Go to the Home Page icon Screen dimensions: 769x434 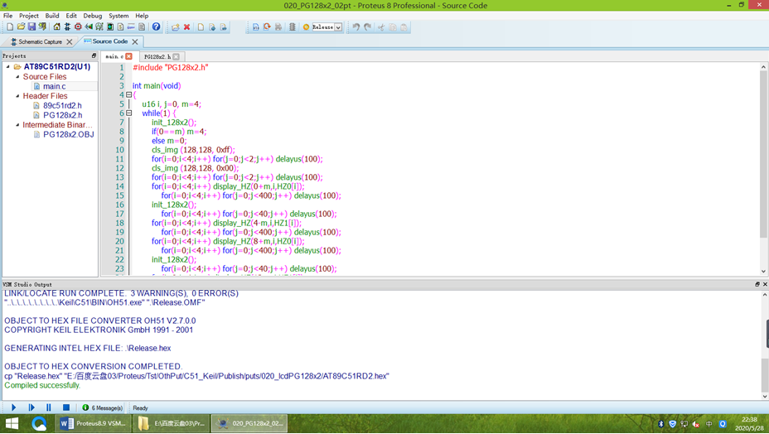(x=57, y=27)
